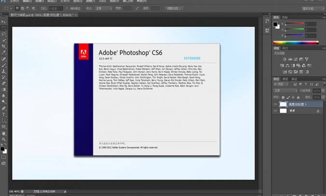Toggle pixel layer filter icon
This screenshot has height=196, width=326.
[295, 84]
